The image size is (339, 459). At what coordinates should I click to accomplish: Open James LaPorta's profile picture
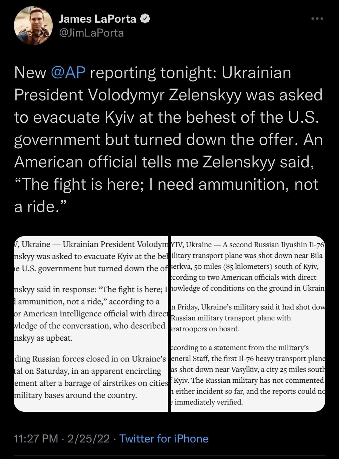pos(33,26)
